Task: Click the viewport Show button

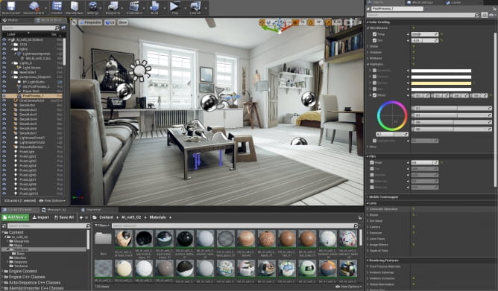Action: point(122,22)
